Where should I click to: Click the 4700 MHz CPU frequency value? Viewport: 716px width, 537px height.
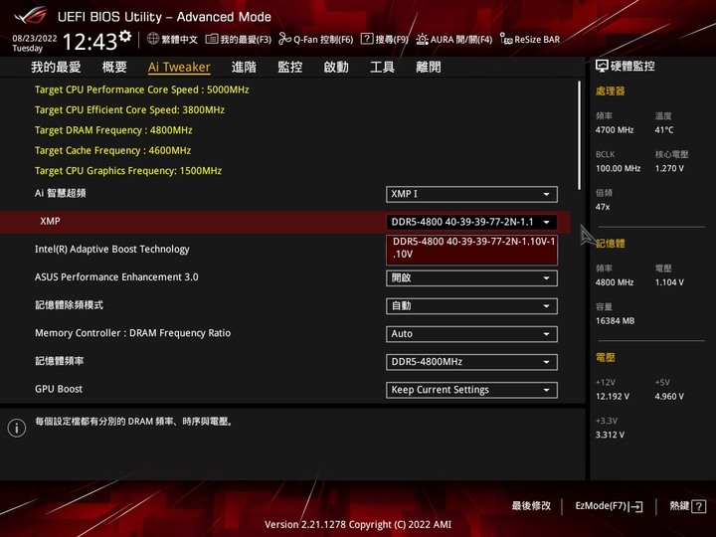(x=615, y=130)
